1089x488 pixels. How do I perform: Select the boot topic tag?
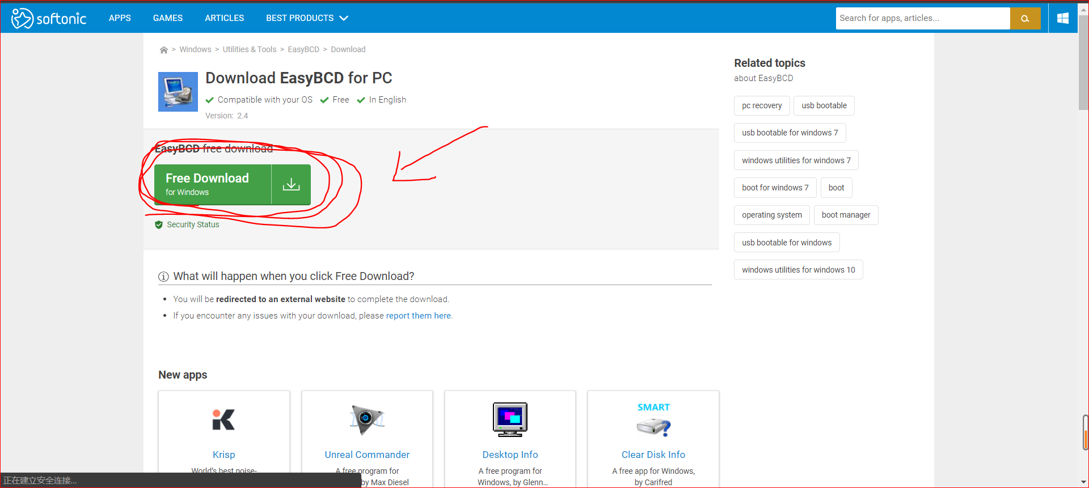coord(836,188)
